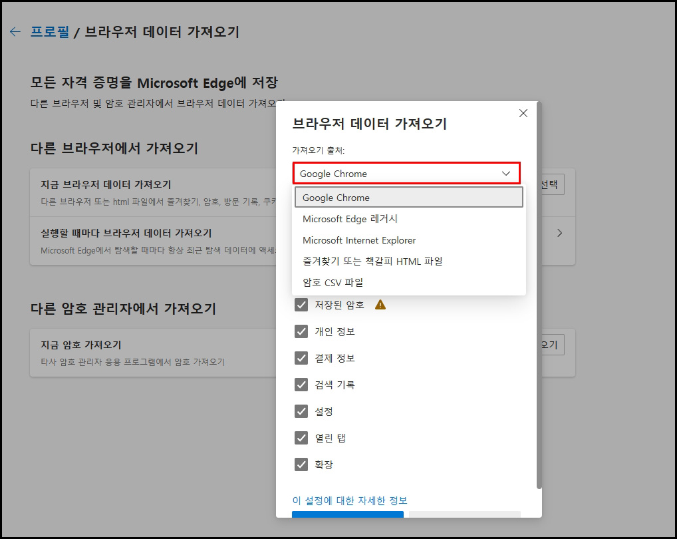The height and width of the screenshot is (539, 677).
Task: Uncheck the 개인 정보 checkbox
Action: pyautogui.click(x=301, y=331)
